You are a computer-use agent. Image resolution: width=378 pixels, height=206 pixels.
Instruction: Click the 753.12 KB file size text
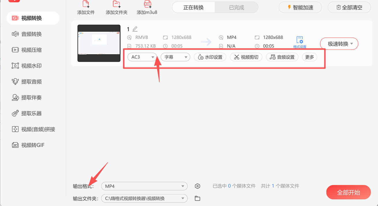coord(145,46)
